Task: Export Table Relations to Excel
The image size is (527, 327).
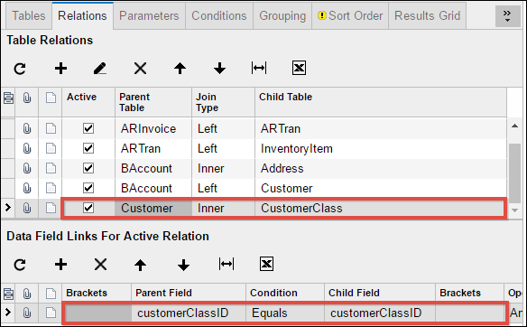Action: click(299, 69)
